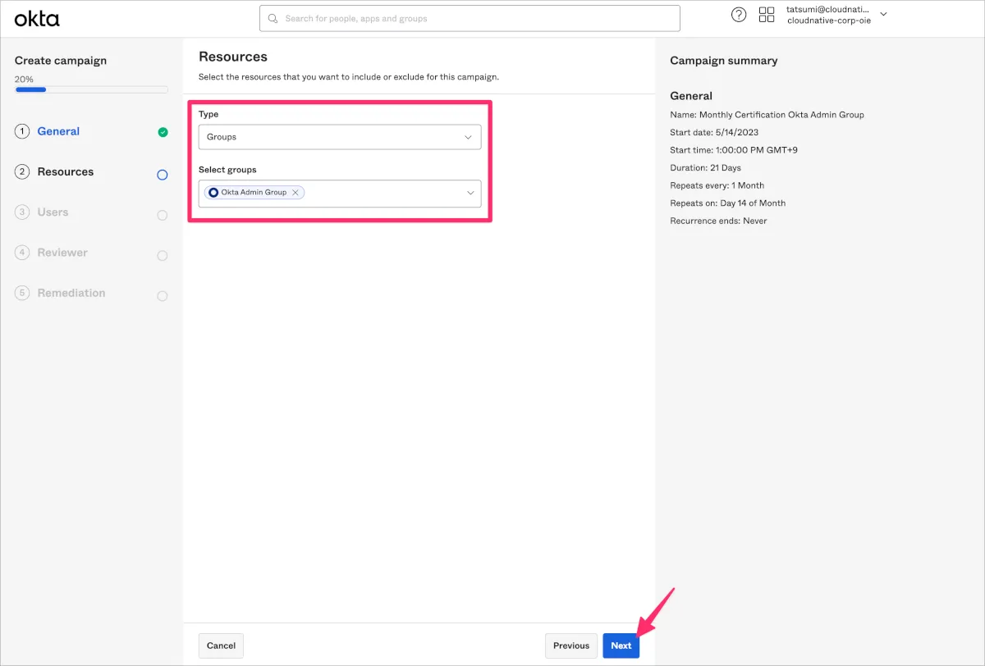
Task: Click the Users step status circle
Action: coord(162,215)
